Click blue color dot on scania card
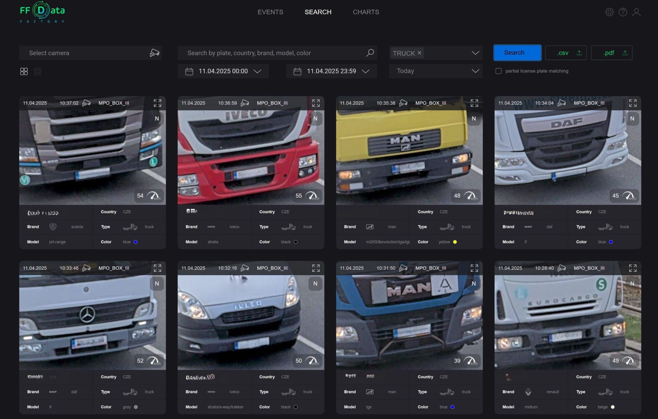Screen dimensions: 658x419 (x=135, y=242)
